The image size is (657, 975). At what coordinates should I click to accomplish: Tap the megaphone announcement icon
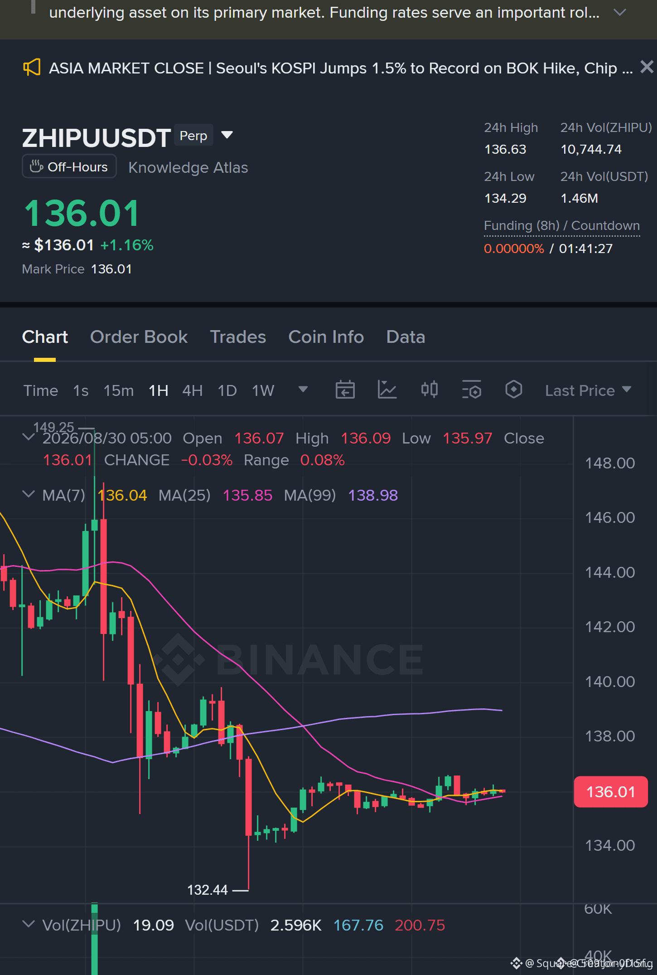tap(32, 68)
